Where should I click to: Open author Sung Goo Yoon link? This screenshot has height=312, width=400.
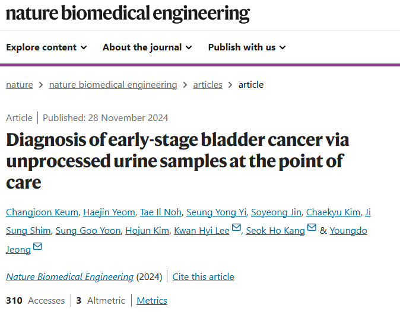88,230
